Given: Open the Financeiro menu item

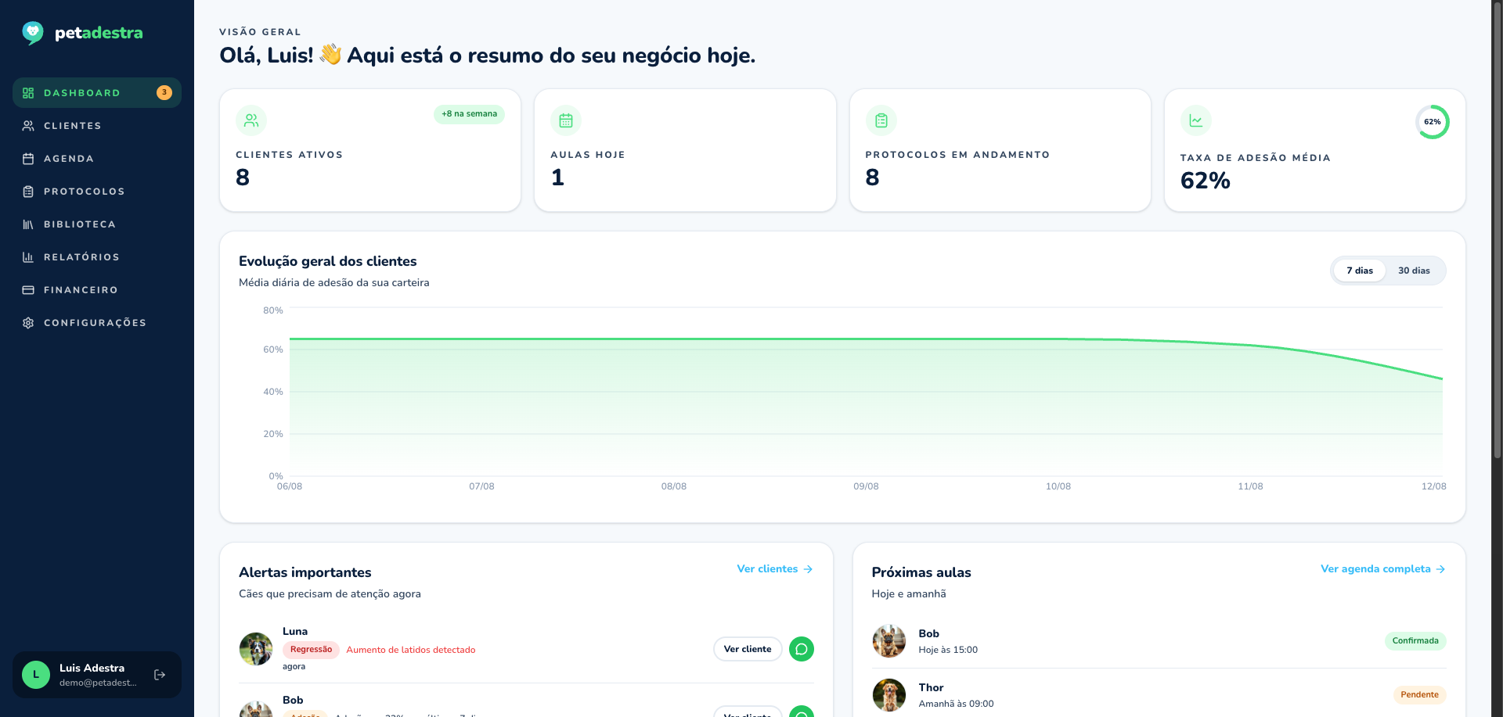Looking at the screenshot, I should pos(97,290).
